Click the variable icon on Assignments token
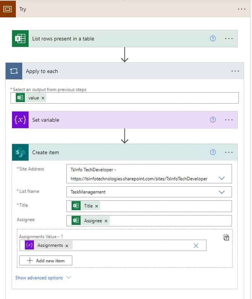Viewport: 252px width, 299px height. coord(29,245)
